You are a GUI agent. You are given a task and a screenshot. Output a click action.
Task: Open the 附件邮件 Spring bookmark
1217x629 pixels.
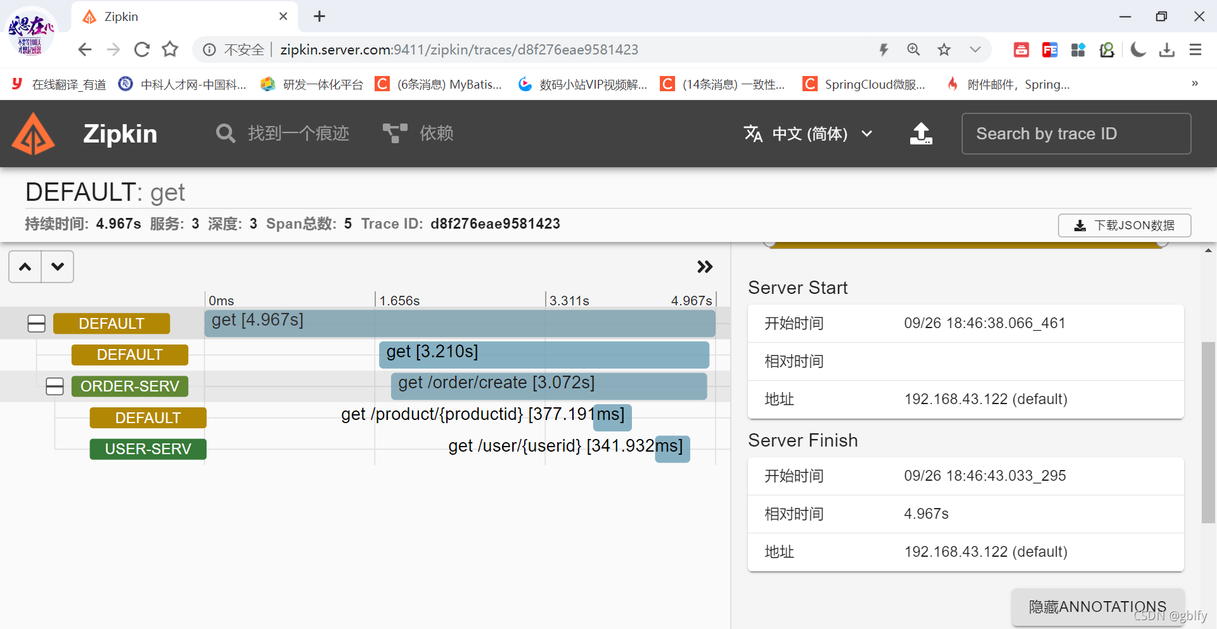point(1008,84)
